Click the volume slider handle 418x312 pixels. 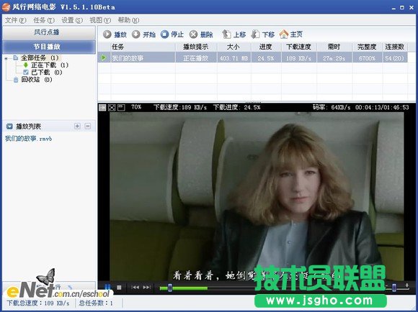pyautogui.click(x=394, y=287)
